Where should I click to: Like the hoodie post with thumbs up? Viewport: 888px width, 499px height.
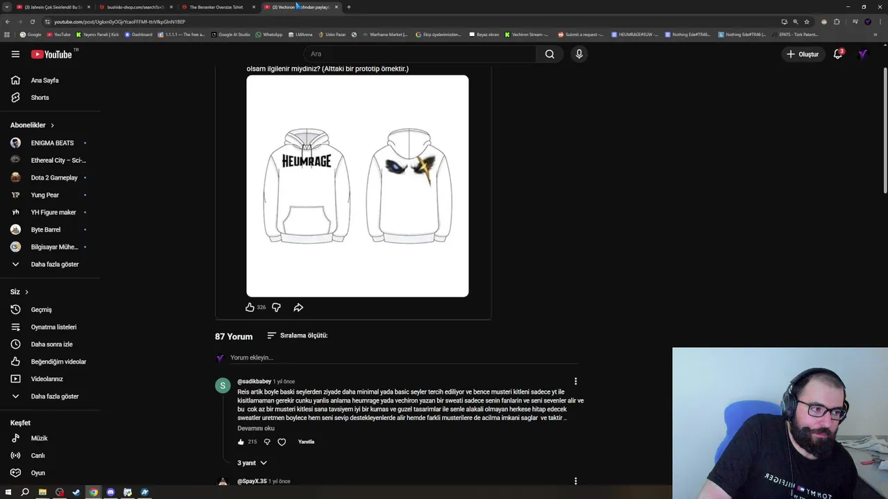click(x=250, y=307)
